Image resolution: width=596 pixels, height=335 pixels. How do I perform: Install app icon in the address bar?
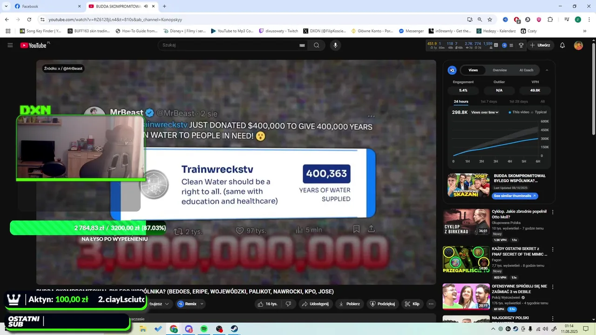tap(470, 20)
